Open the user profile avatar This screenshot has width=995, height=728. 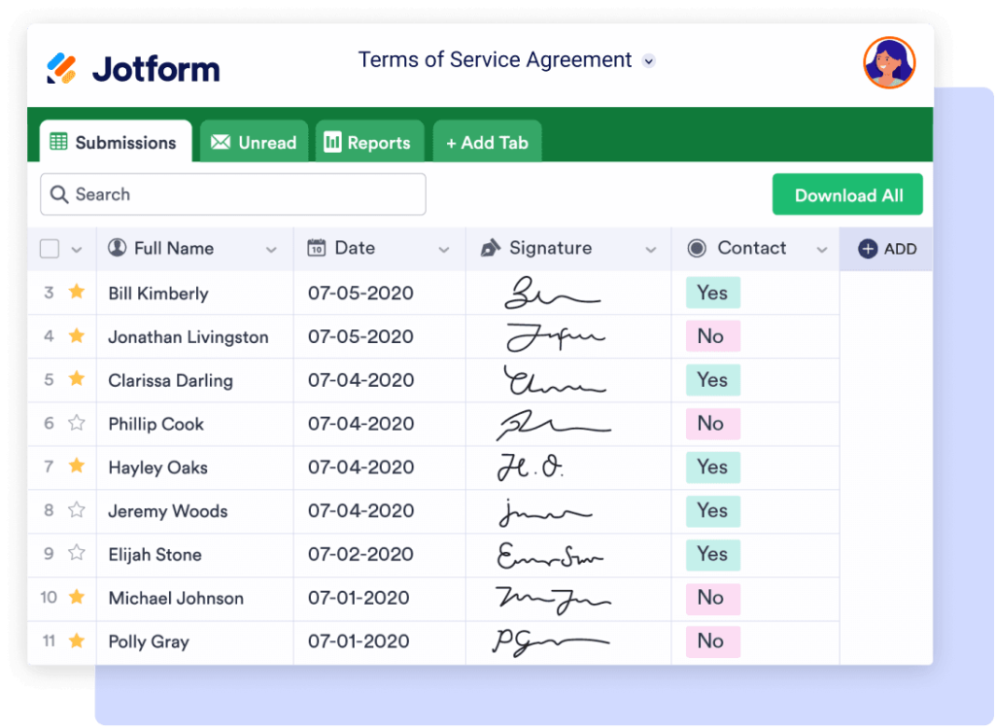pyautogui.click(x=889, y=62)
